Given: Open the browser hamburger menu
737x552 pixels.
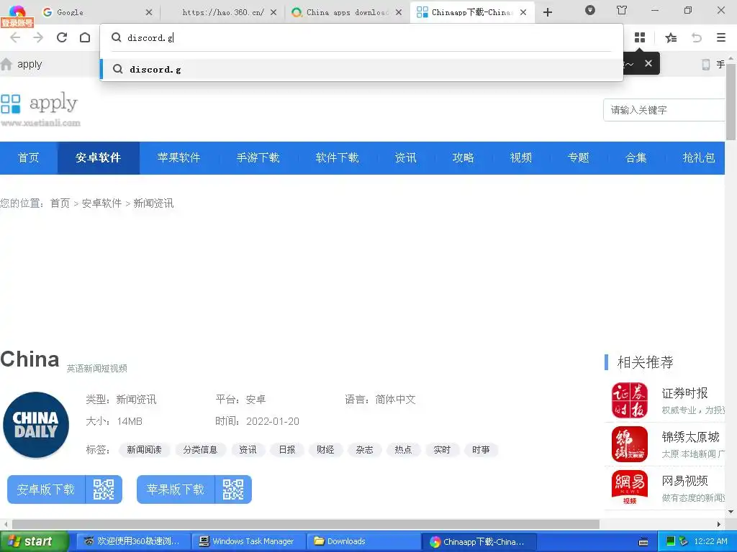Looking at the screenshot, I should coord(721,37).
